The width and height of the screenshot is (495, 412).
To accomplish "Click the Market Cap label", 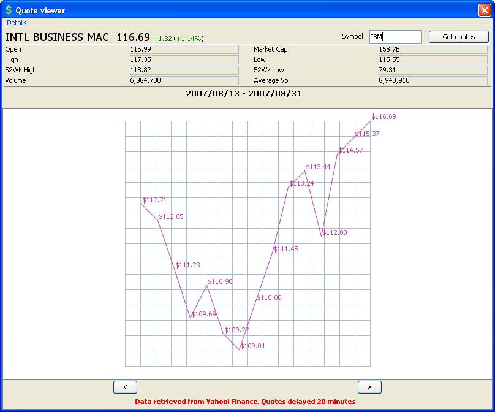I will coord(271,49).
